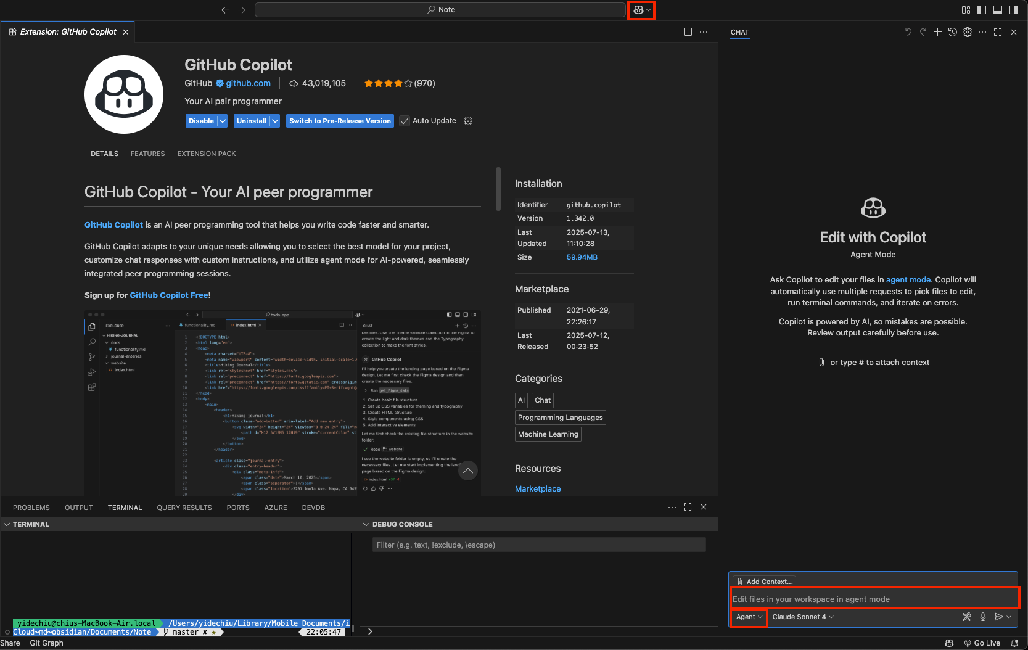The width and height of the screenshot is (1028, 650).
Task: Open Customize Layout icon in the title bar
Action: pyautogui.click(x=966, y=10)
